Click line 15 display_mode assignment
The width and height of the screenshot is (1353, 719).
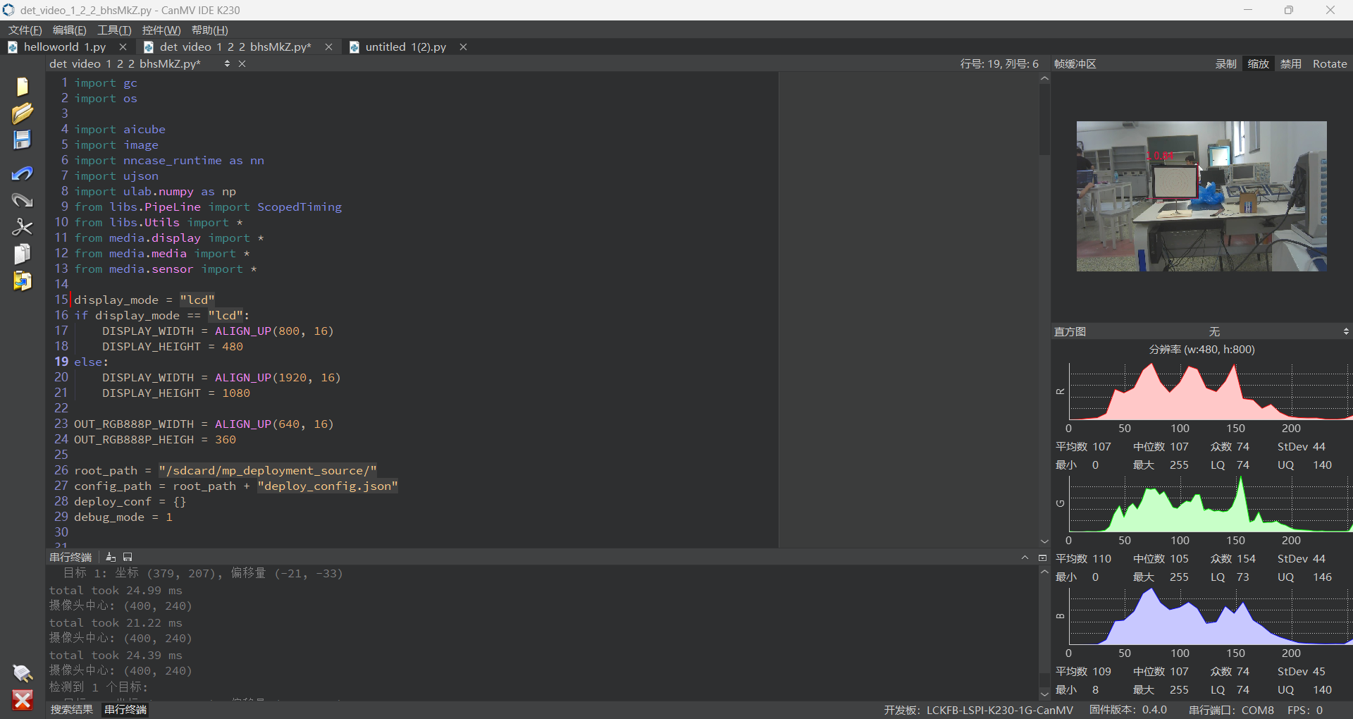pos(144,300)
